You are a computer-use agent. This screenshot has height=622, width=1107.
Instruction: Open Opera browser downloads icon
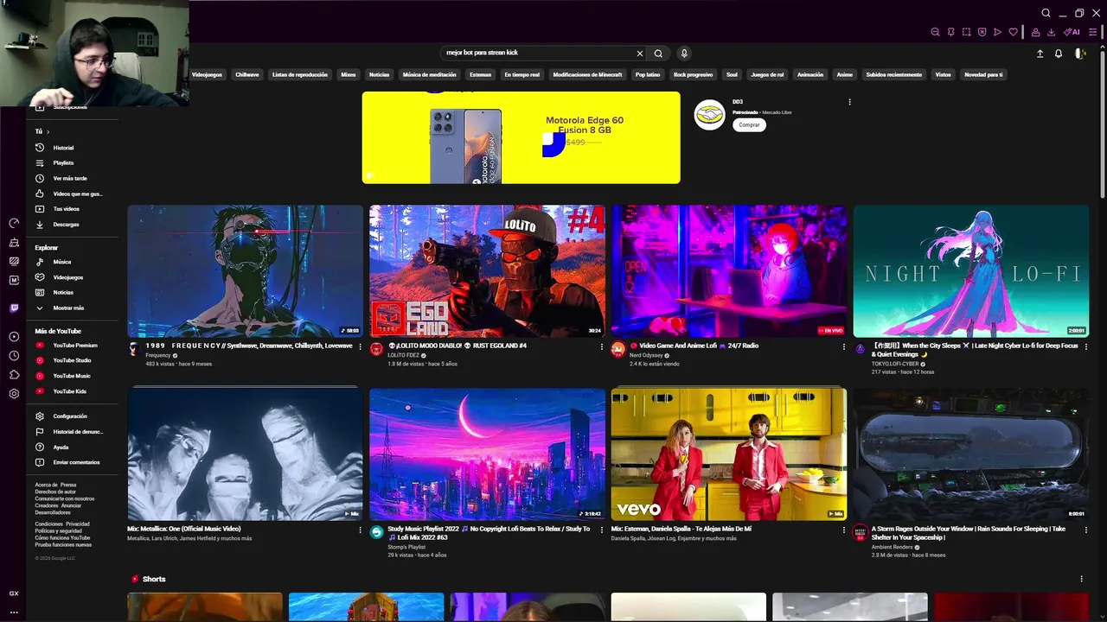(x=1051, y=32)
